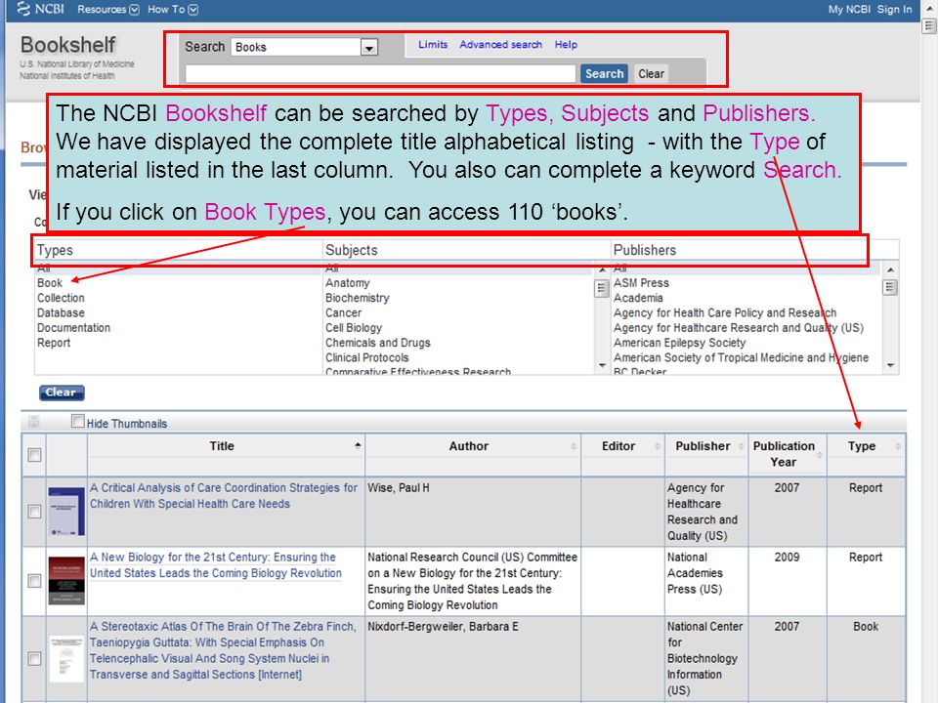This screenshot has width=938, height=703.
Task: Click Subjects list scroll down arrow
Action: pos(602,365)
